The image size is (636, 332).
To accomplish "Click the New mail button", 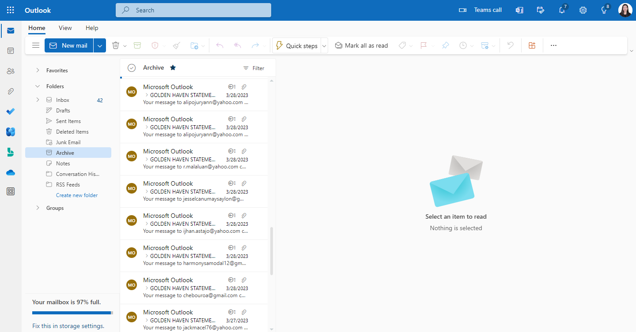I will (69, 45).
